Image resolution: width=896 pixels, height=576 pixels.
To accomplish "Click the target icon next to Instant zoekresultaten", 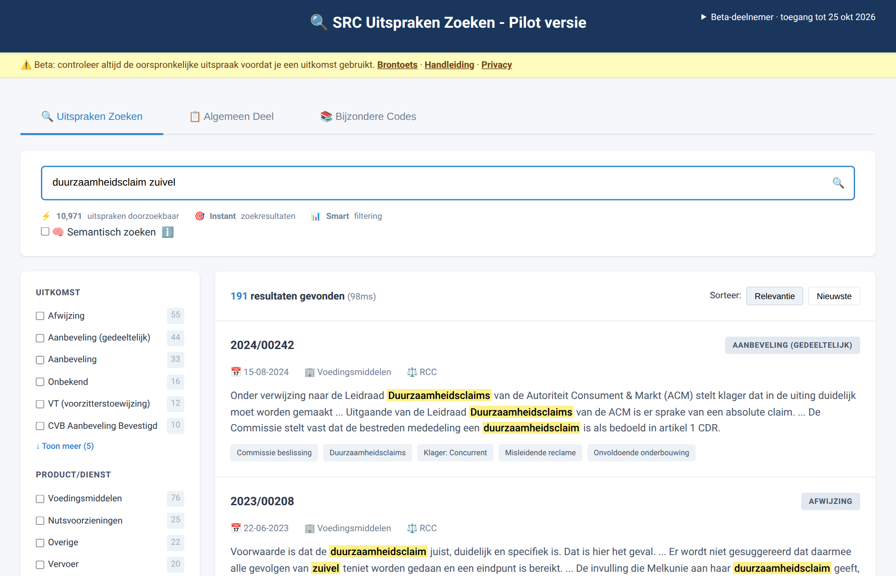I will tap(200, 216).
